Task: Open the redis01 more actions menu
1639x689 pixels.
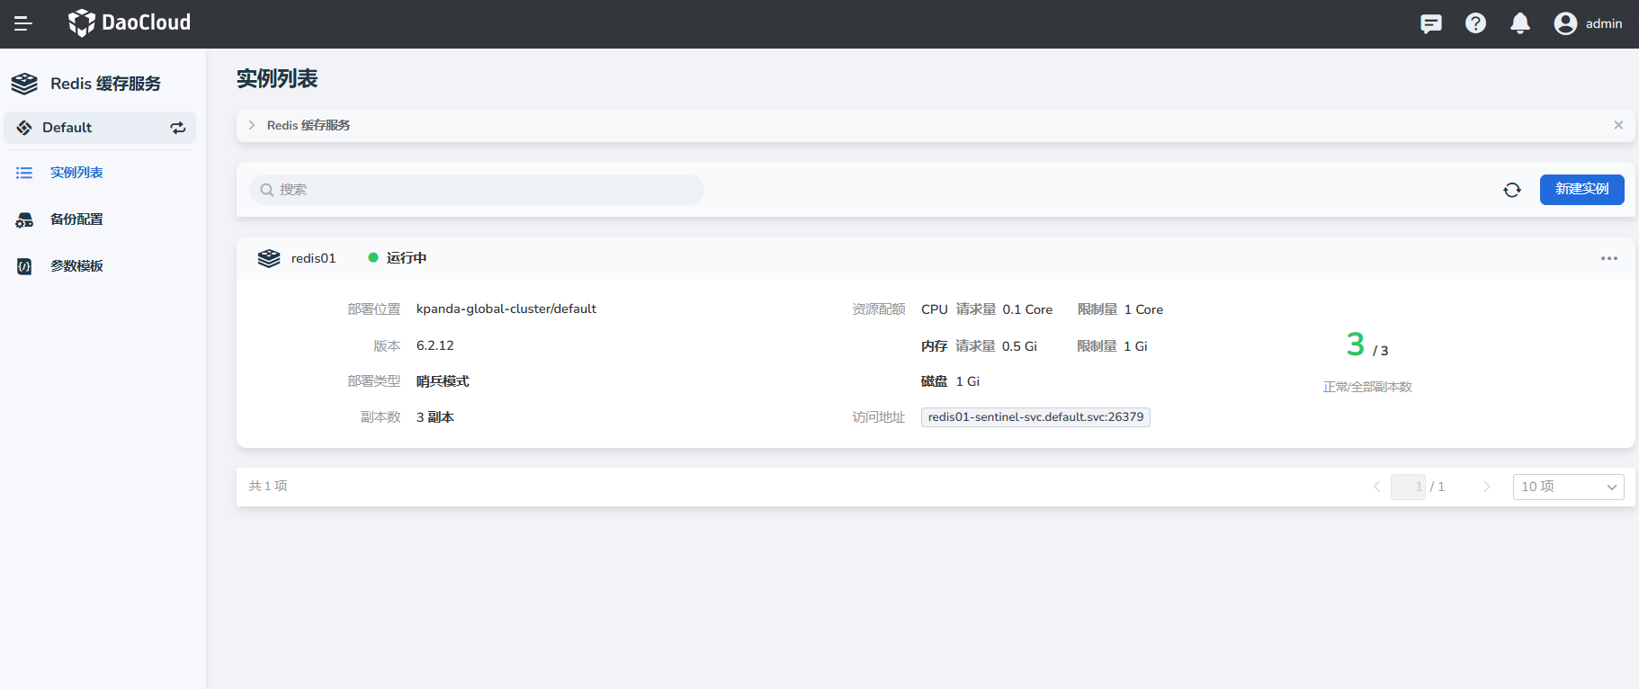Action: [x=1608, y=258]
